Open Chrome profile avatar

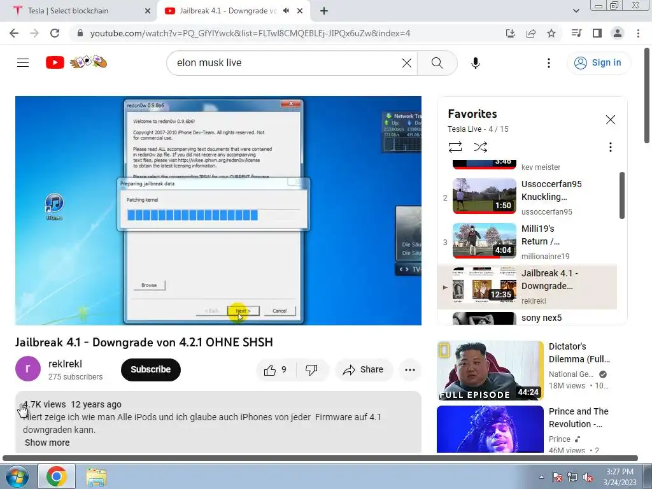[618, 33]
